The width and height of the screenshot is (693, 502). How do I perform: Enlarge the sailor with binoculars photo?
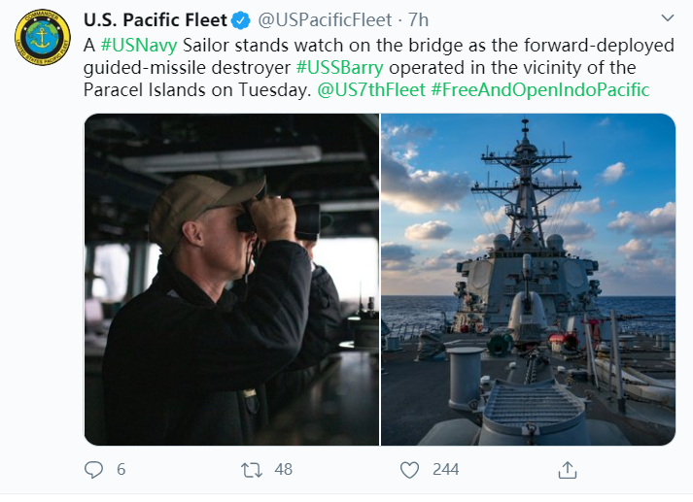click(x=231, y=280)
